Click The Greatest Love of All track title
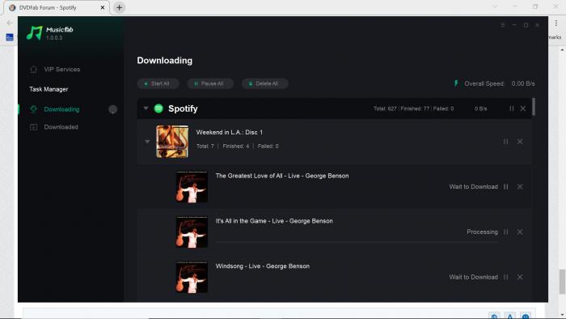Screen dimensions: 566x319 (282, 176)
